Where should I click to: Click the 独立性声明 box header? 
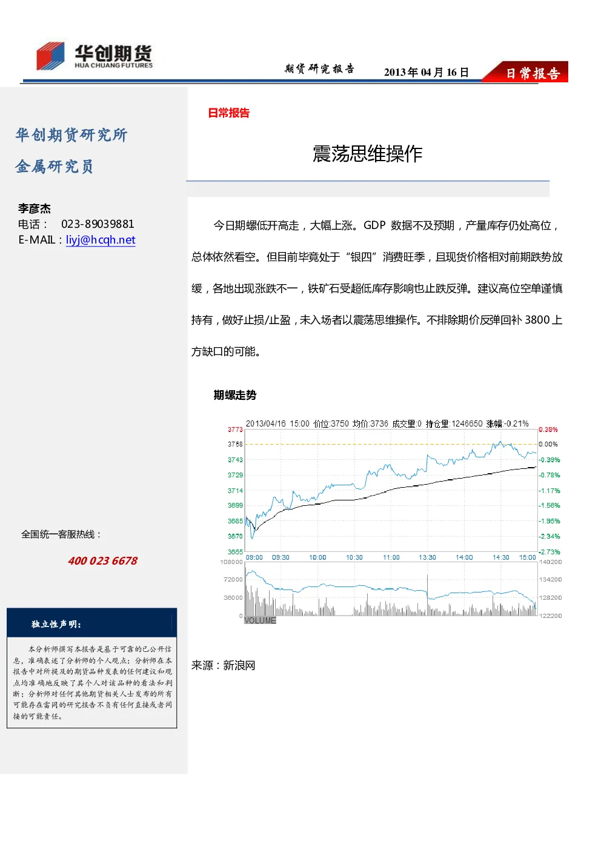point(91,623)
